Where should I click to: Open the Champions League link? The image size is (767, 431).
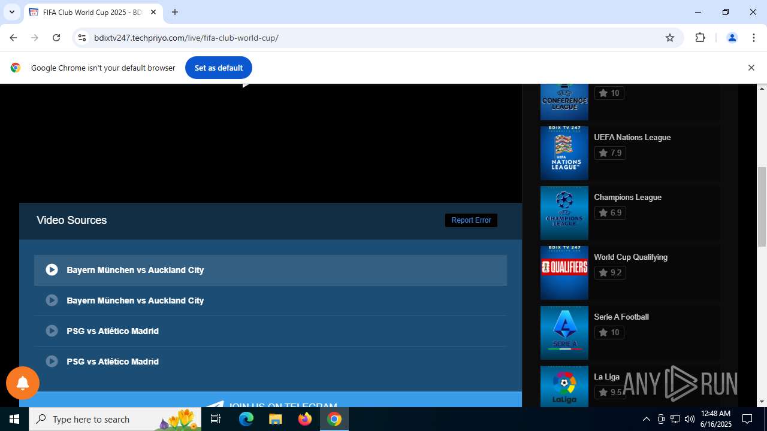(627, 197)
